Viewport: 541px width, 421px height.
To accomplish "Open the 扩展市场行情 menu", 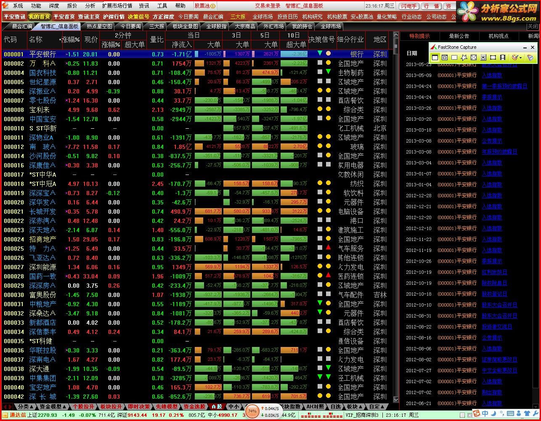I will coord(117,6).
